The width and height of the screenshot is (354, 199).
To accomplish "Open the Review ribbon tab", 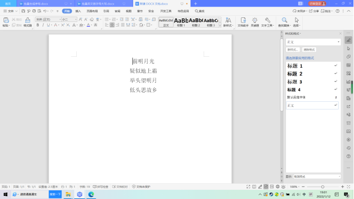I will (117, 11).
